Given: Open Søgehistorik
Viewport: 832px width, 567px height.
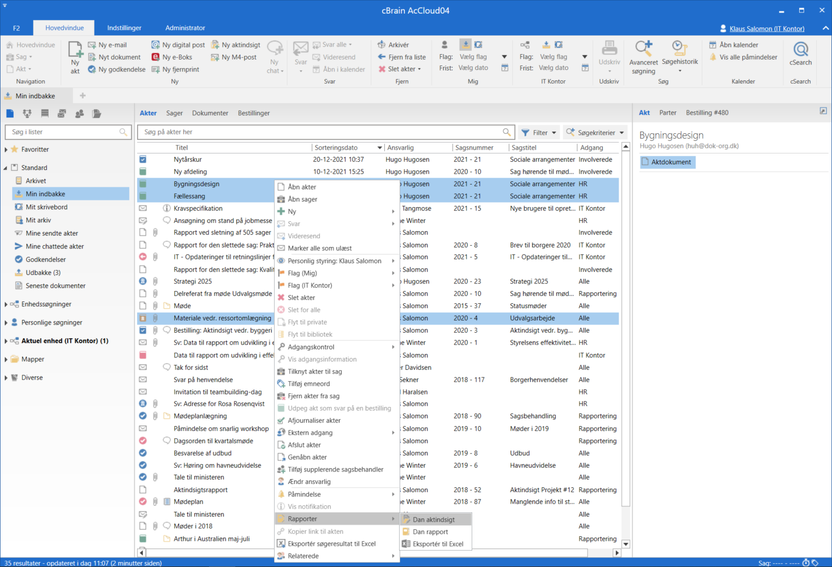Looking at the screenshot, I should pos(680,56).
